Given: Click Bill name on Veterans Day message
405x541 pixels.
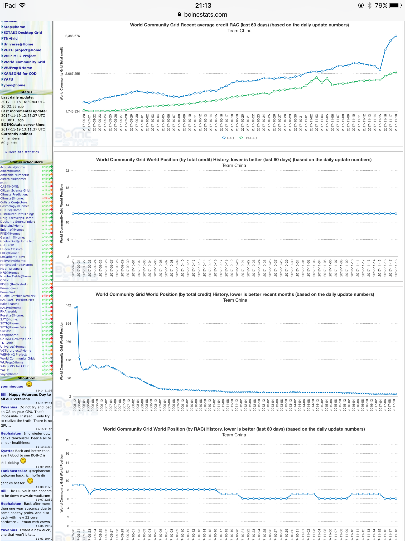Looking at the screenshot, I should point(4,394).
